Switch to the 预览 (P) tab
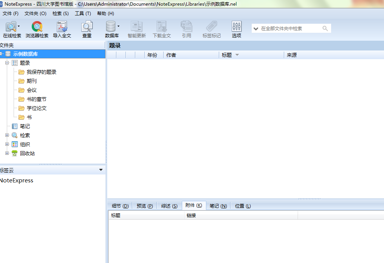The width and height of the screenshot is (384, 263). click(x=145, y=206)
